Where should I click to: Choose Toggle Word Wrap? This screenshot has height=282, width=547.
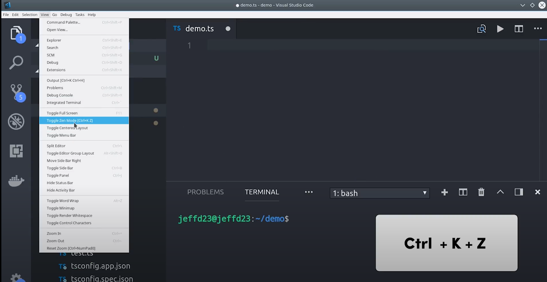[x=84, y=200]
